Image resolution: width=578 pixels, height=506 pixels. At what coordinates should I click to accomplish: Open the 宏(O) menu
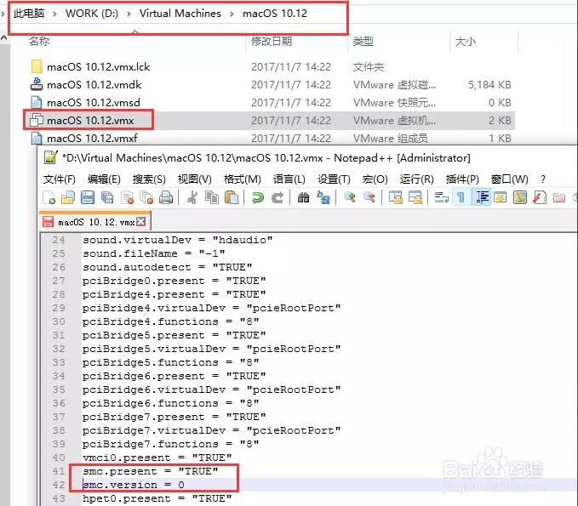pyautogui.click(x=375, y=179)
